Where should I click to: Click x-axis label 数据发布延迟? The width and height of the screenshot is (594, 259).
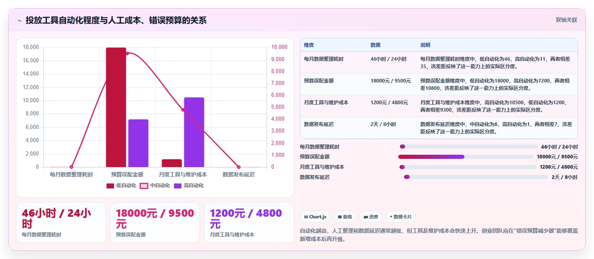239,174
